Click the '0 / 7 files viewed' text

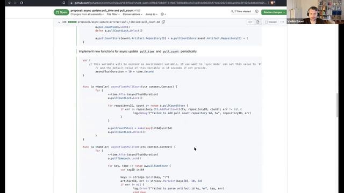point(241,11)
